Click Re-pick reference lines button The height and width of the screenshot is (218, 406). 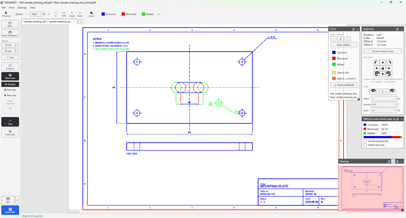(x=383, y=51)
